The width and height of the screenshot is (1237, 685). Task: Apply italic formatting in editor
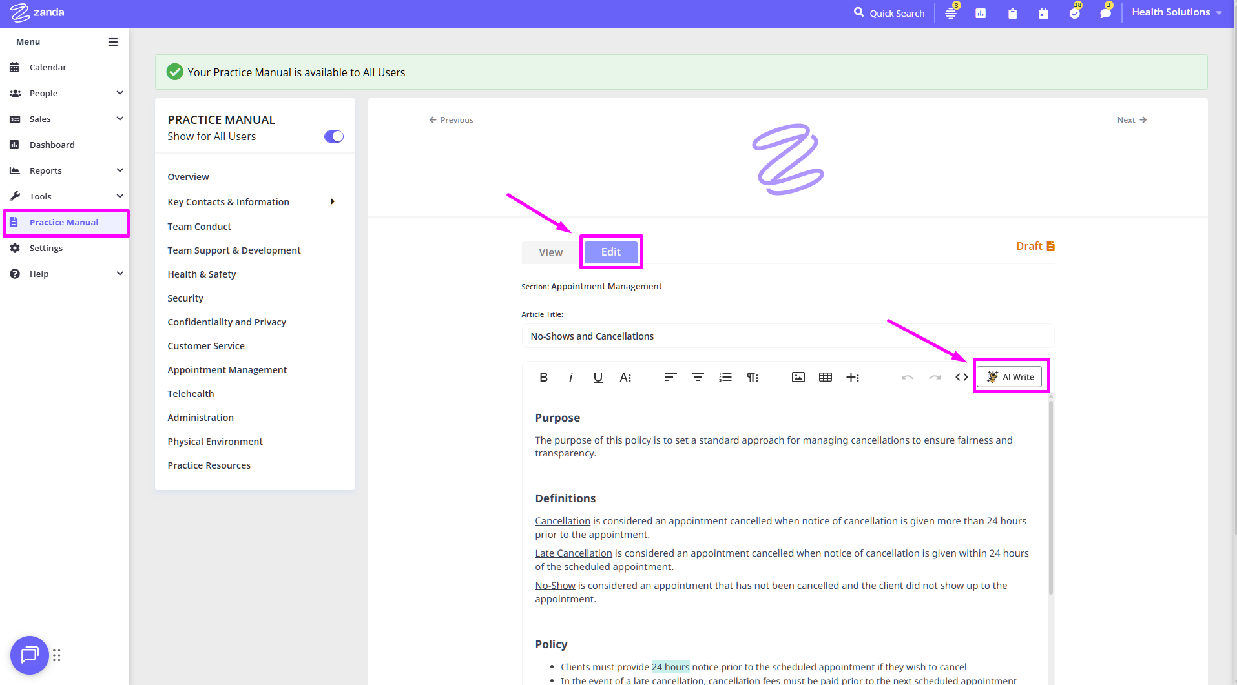tap(570, 377)
